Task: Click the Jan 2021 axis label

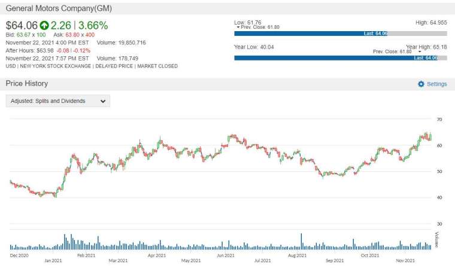Action: click(x=53, y=260)
